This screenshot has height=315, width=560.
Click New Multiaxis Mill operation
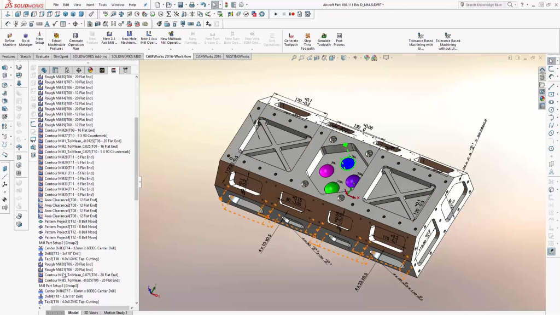pyautogui.click(x=171, y=39)
